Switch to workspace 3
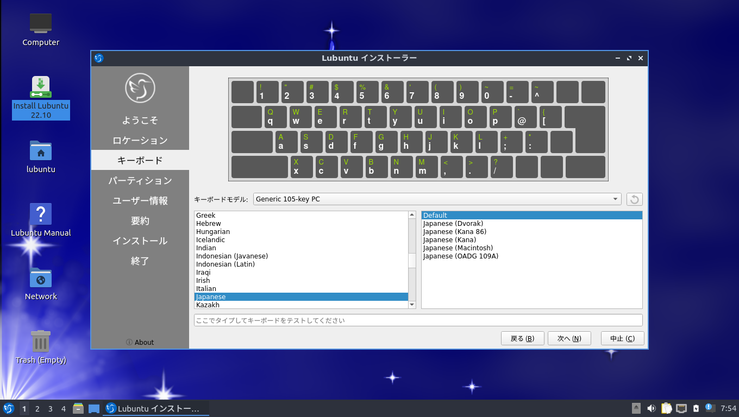The image size is (739, 417). coord(51,409)
